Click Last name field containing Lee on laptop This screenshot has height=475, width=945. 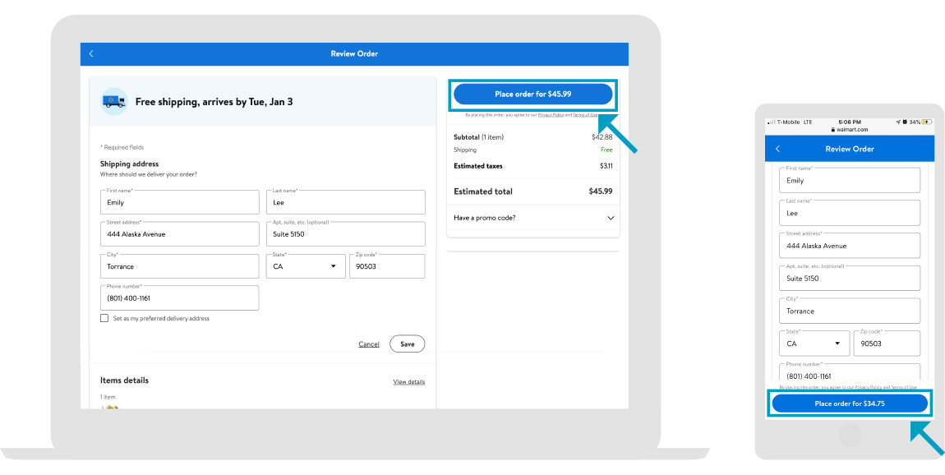coord(346,202)
